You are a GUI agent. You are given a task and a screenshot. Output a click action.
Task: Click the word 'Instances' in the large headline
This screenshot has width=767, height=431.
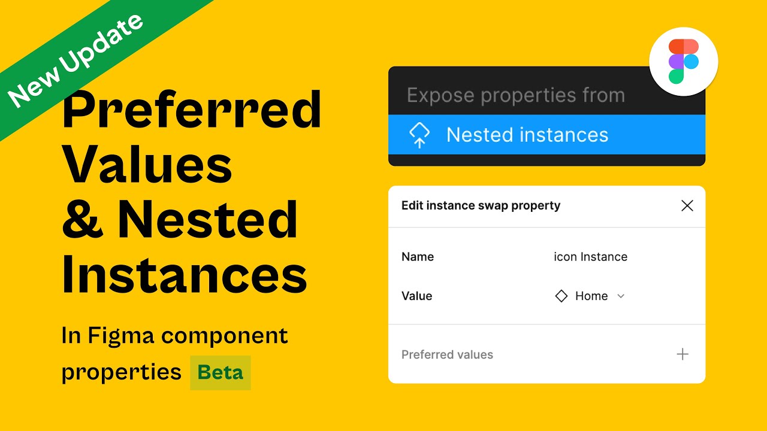(x=184, y=274)
